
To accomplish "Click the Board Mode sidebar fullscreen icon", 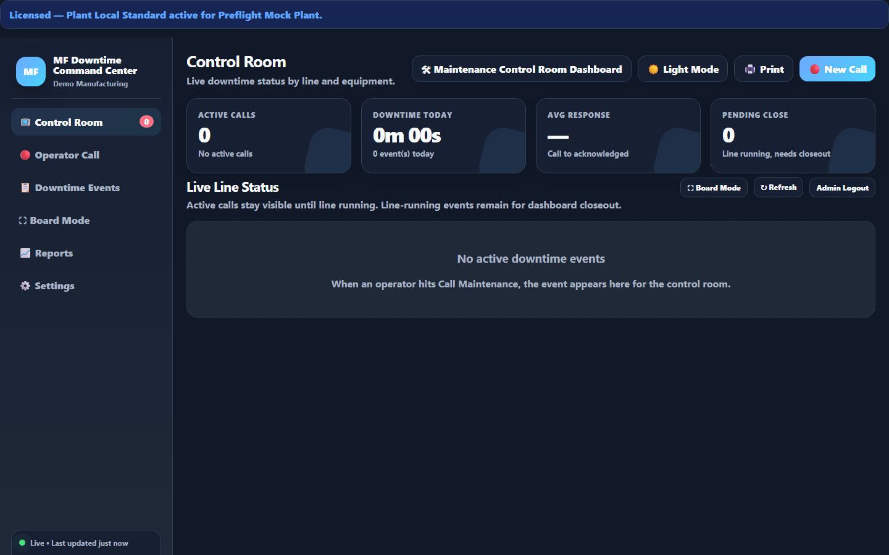I will point(23,220).
